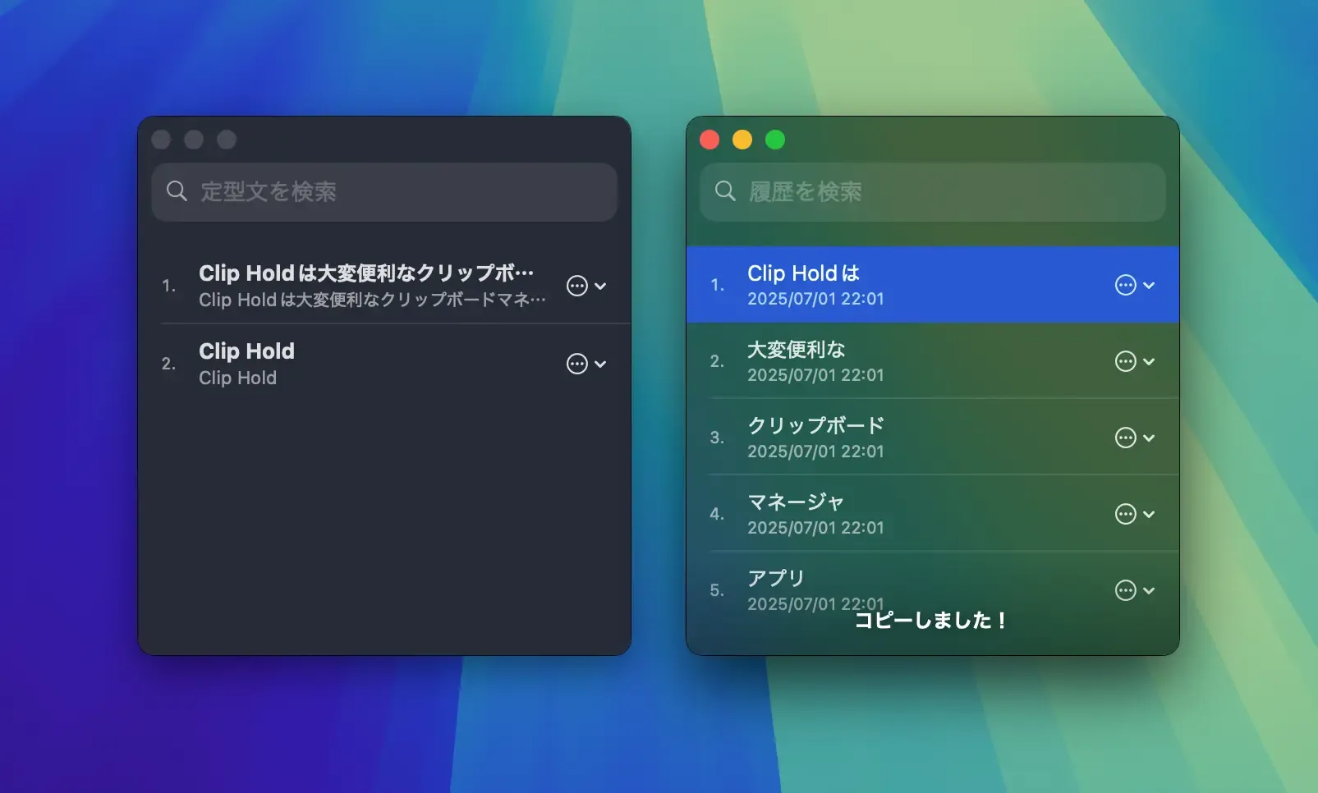Close the history window with the red button
The image size is (1318, 793).
(710, 140)
